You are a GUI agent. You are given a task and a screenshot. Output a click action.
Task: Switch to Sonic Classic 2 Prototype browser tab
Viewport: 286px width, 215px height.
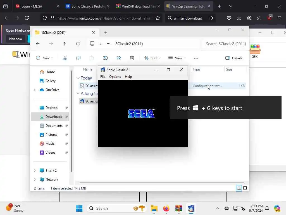tap(88, 6)
